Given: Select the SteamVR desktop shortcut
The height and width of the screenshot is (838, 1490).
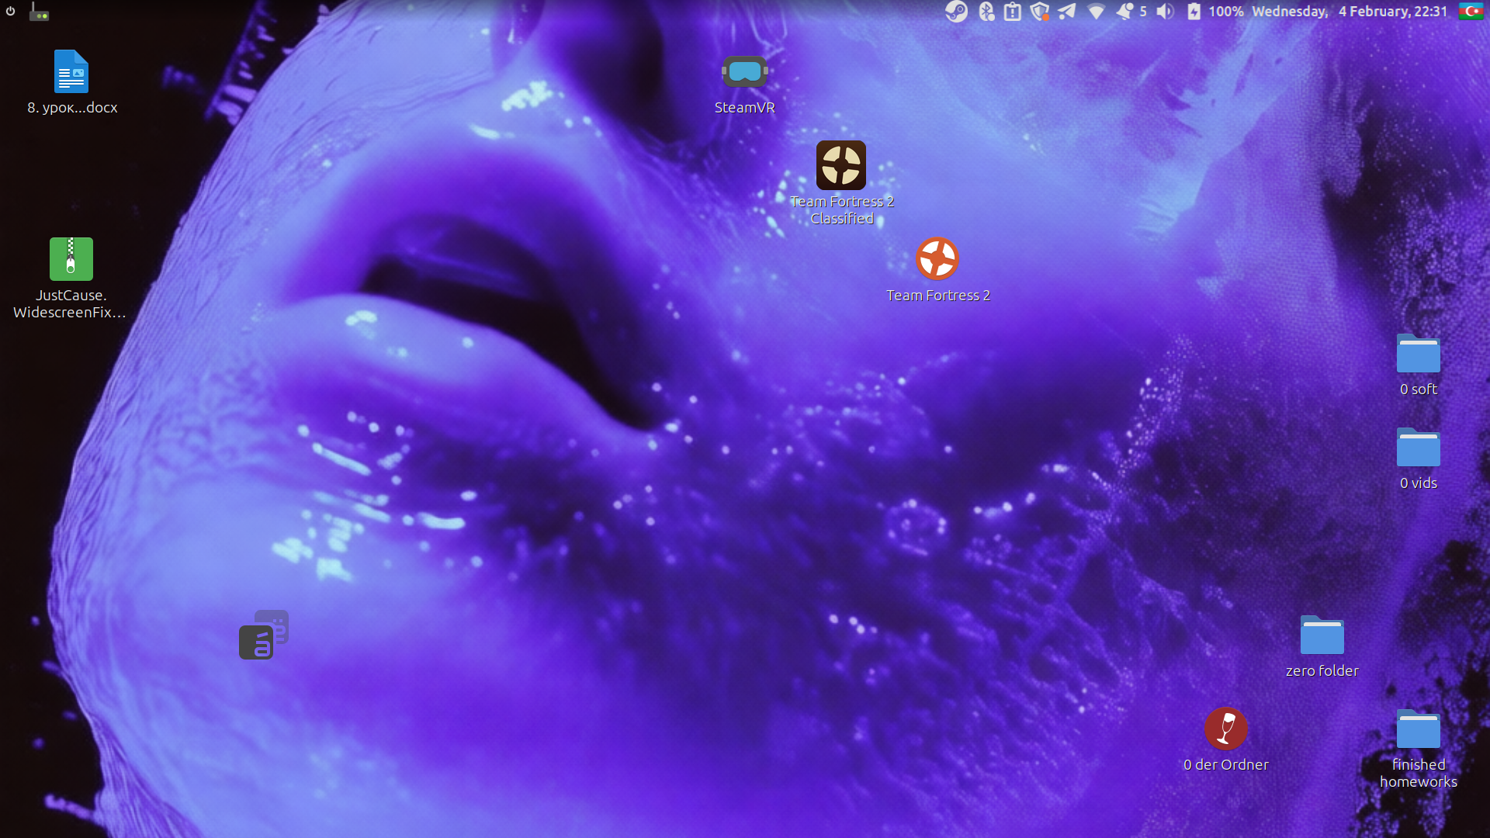Looking at the screenshot, I should point(744,73).
